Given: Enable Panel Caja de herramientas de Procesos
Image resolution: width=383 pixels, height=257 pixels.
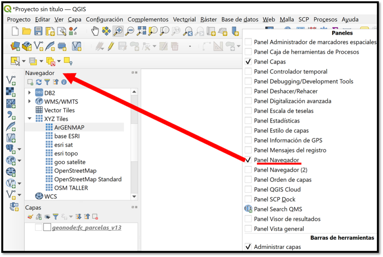Looking at the screenshot, I should pyautogui.click(x=248, y=52).
